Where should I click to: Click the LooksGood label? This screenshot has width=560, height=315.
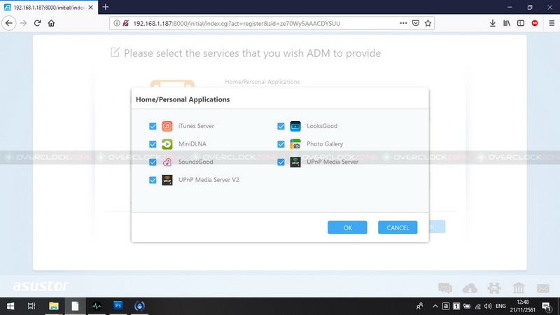(x=322, y=126)
